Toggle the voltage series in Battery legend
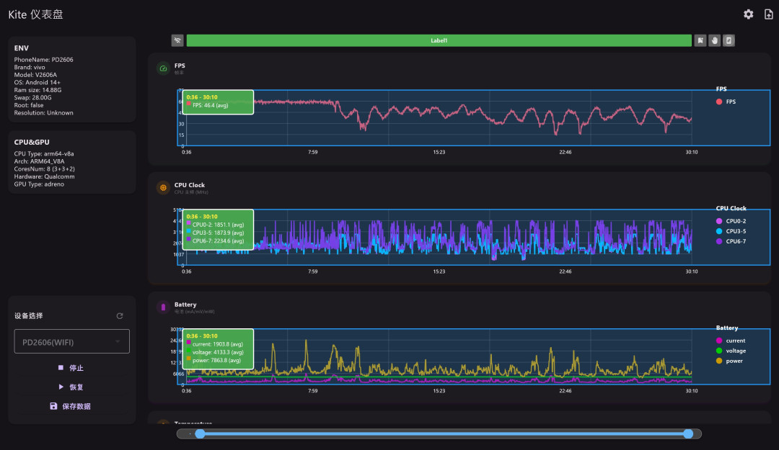The image size is (779, 450). (731, 351)
